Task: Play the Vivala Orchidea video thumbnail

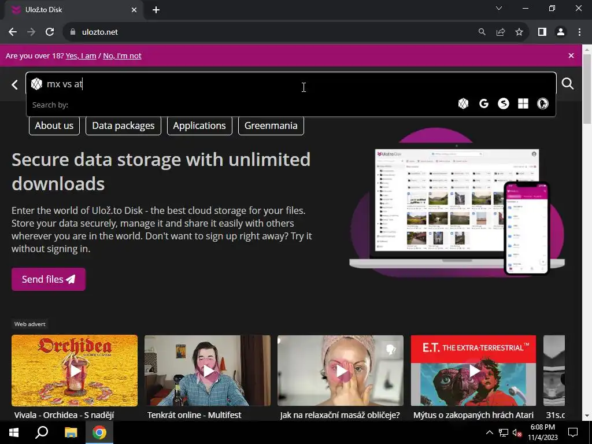Action: [75, 371]
